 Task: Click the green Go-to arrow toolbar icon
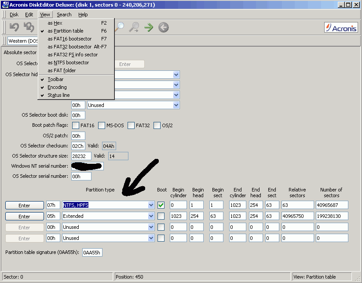(149, 27)
